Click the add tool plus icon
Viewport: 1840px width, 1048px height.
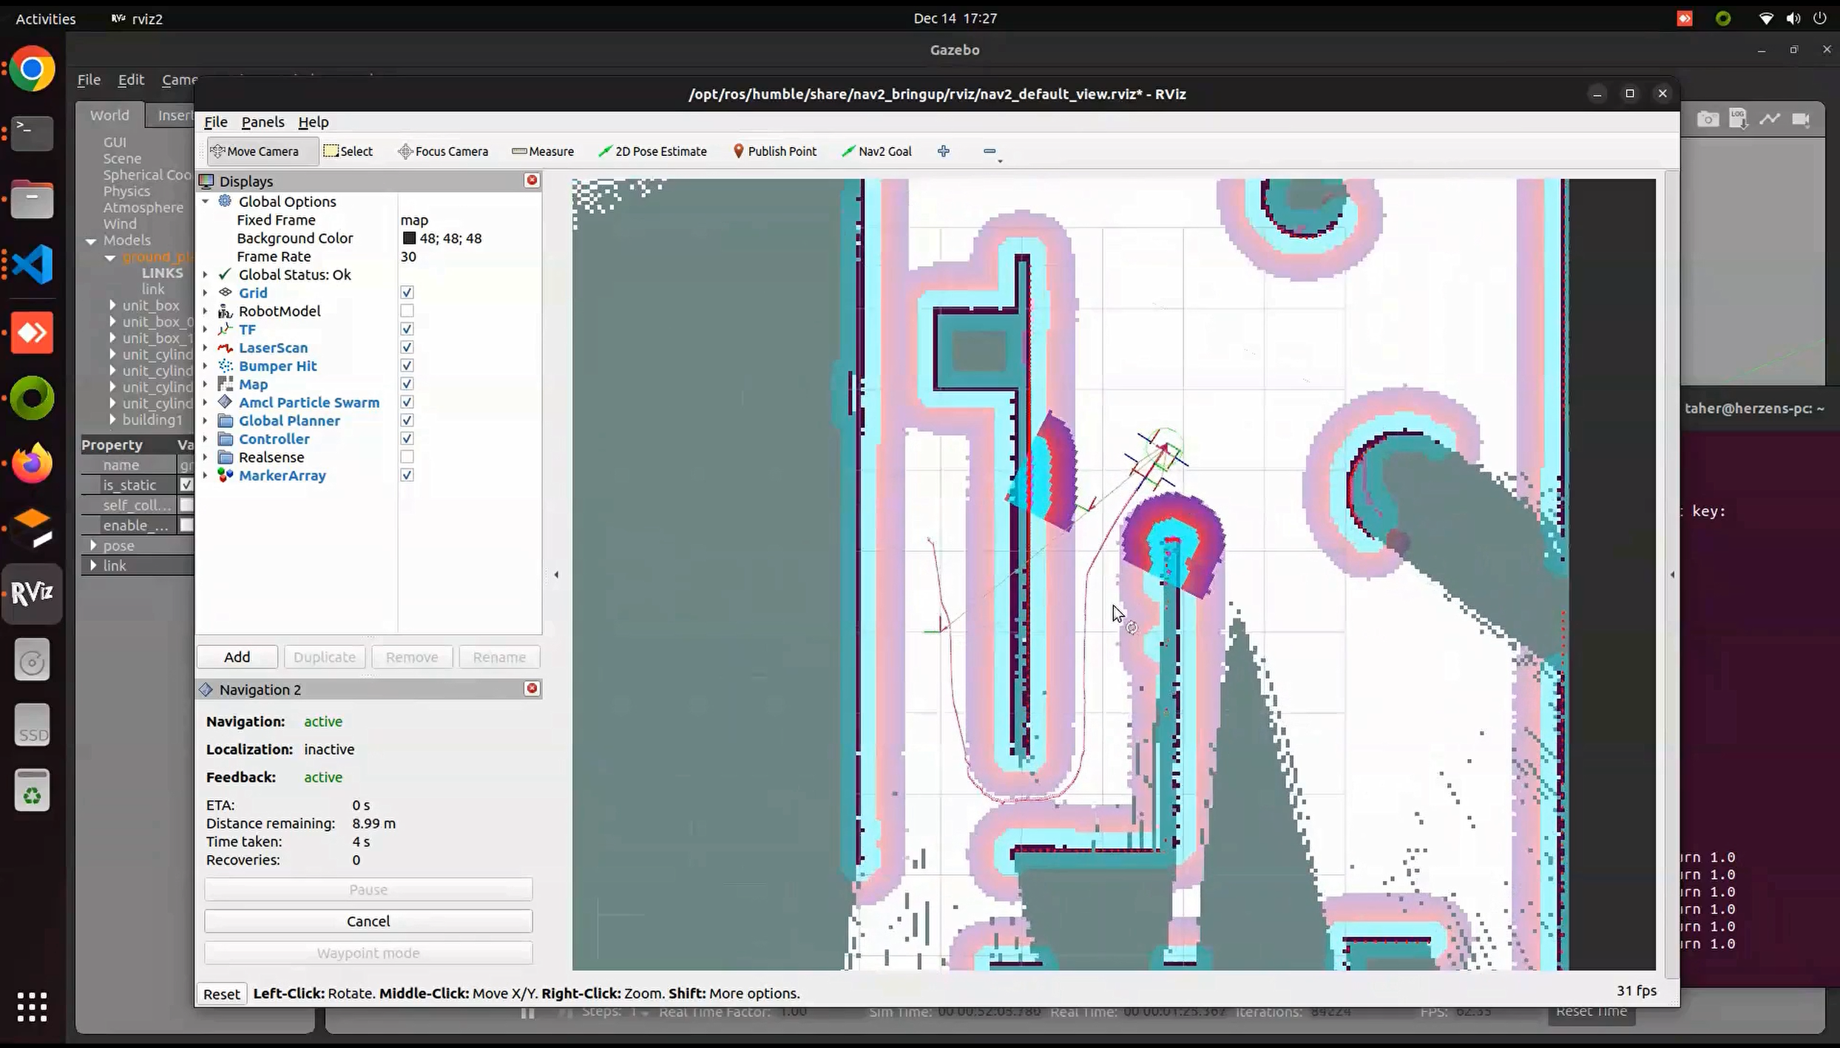pos(943,152)
